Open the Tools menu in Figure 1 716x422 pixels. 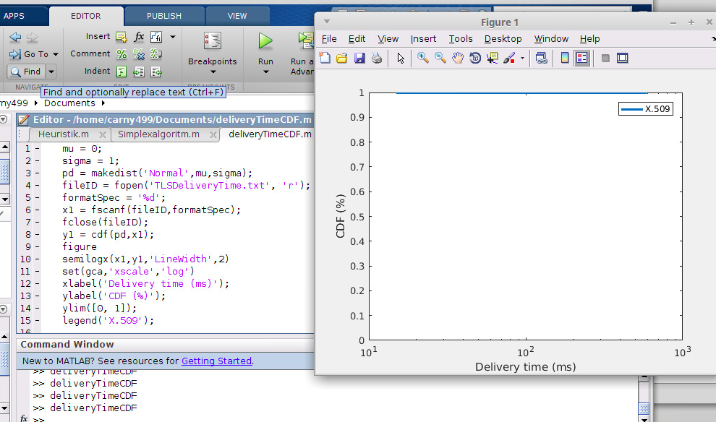(460, 39)
